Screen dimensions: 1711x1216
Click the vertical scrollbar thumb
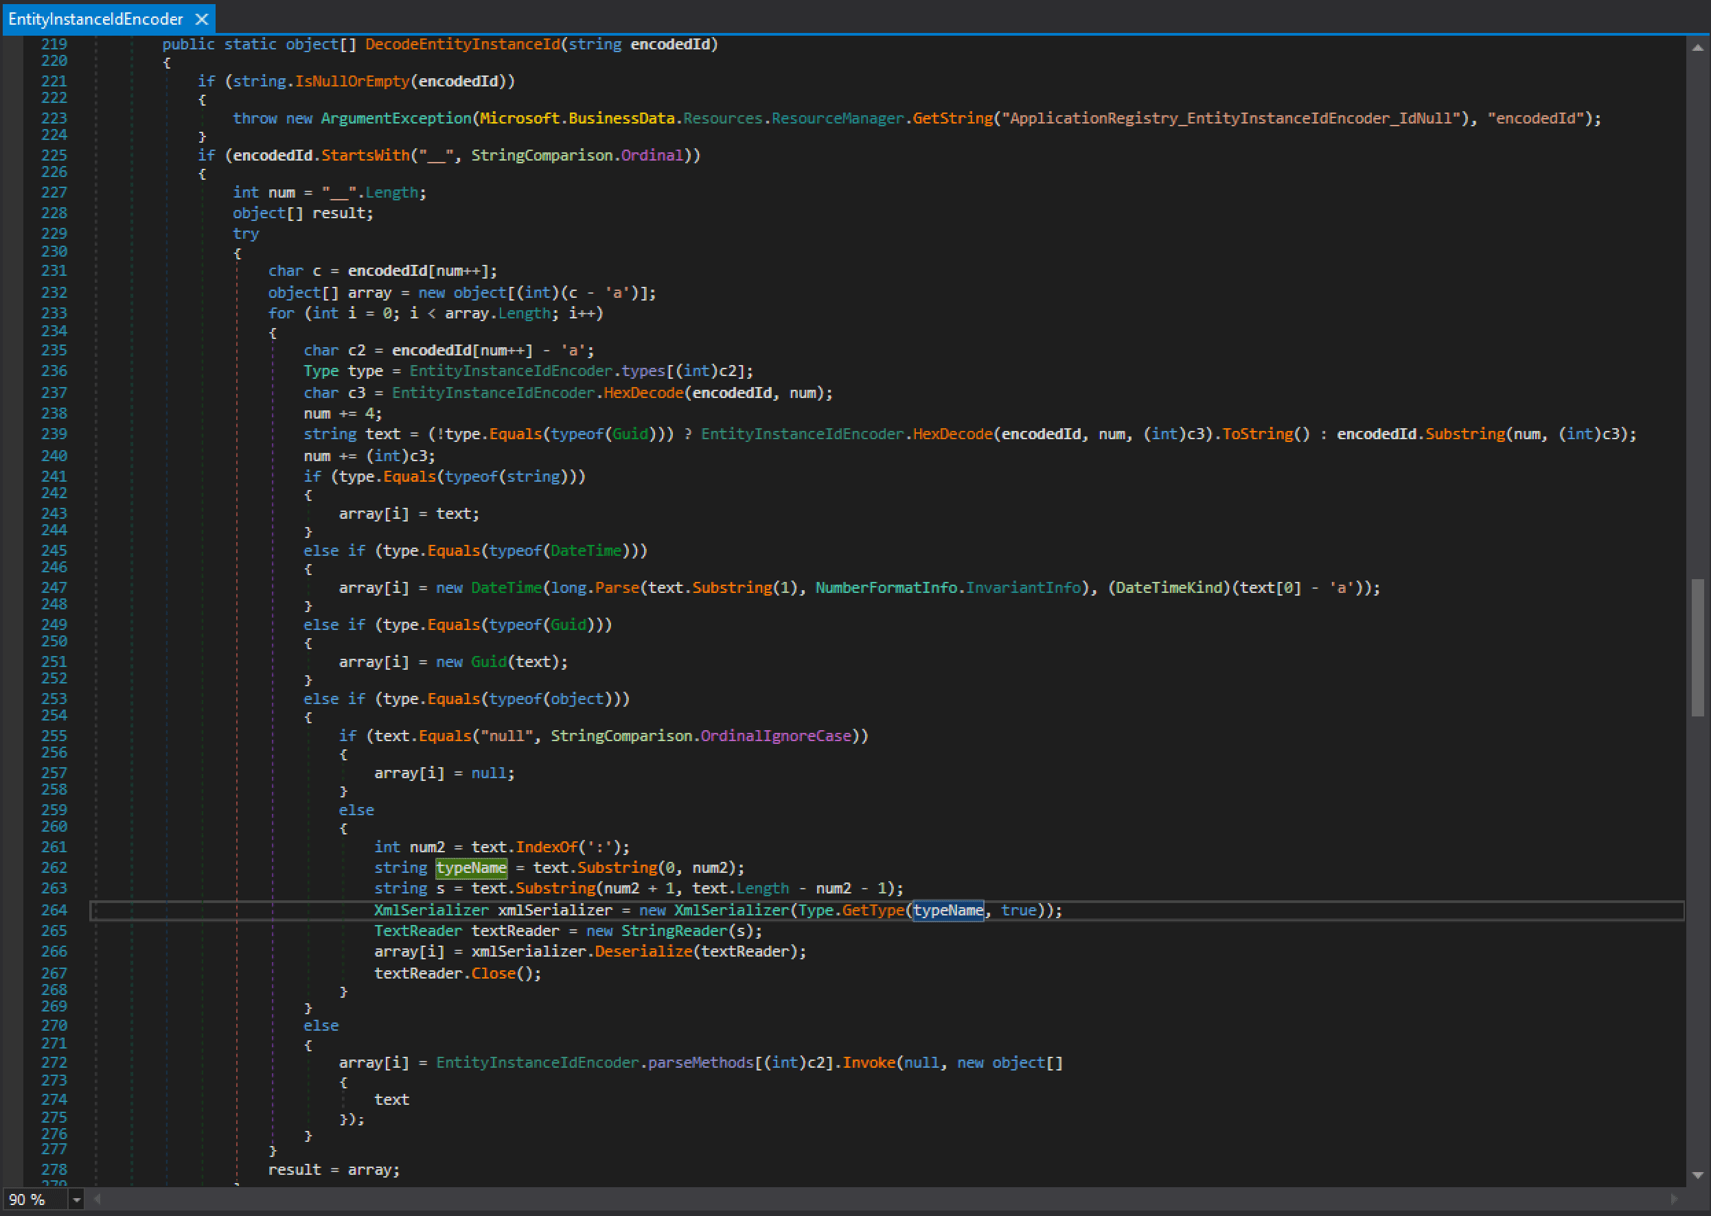(x=1697, y=648)
